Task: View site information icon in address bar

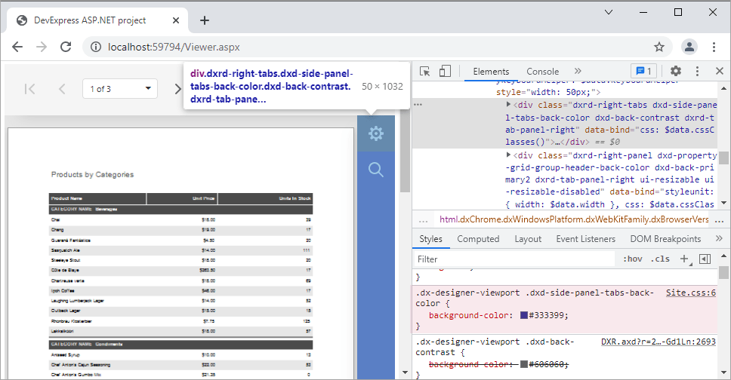Action: [x=96, y=47]
